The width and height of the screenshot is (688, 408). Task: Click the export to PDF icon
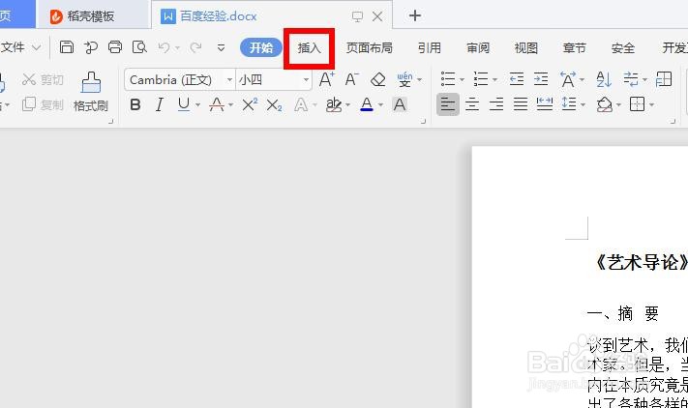91,47
